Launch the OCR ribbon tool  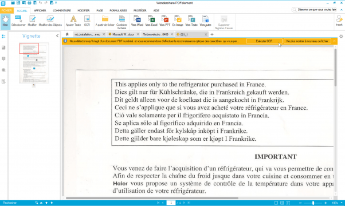click(87, 21)
